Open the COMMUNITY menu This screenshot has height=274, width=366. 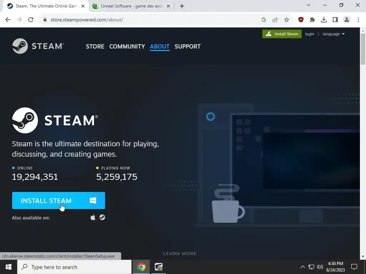127,46
